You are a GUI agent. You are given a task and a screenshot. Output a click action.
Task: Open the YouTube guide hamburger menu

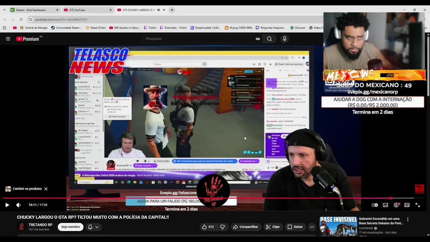(8, 39)
